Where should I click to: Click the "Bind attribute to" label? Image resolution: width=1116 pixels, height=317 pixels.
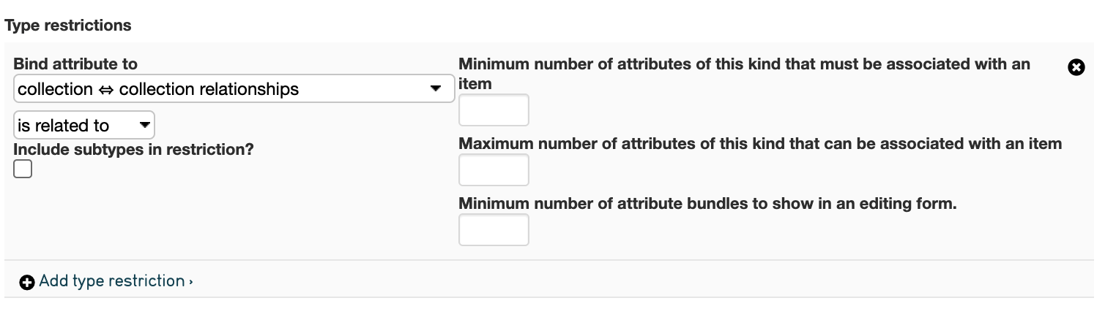coord(75,64)
